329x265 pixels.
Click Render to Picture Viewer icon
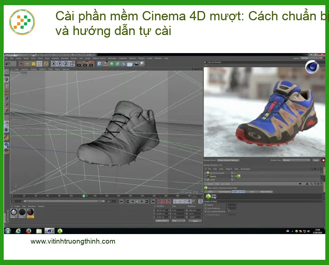point(86,64)
